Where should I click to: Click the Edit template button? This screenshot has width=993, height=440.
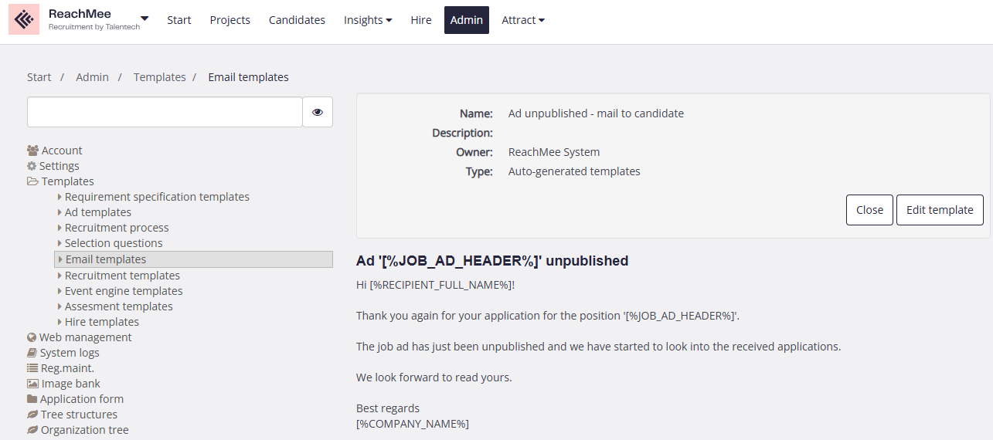(x=940, y=210)
